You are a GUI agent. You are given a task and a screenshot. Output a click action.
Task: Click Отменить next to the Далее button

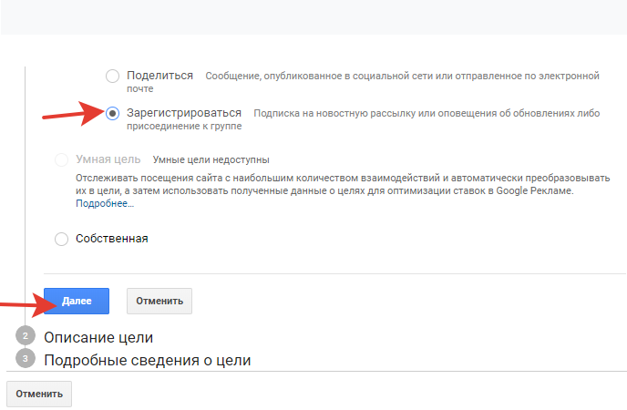pyautogui.click(x=159, y=301)
